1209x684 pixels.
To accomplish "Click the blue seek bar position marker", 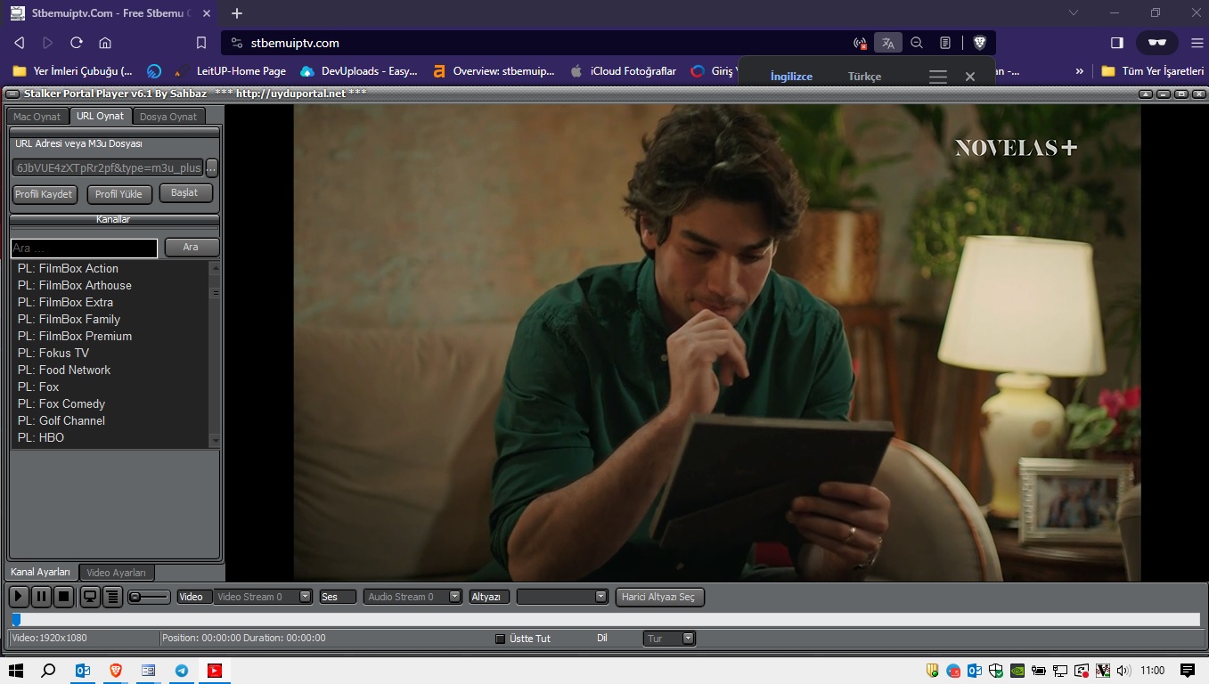I will coord(16,620).
